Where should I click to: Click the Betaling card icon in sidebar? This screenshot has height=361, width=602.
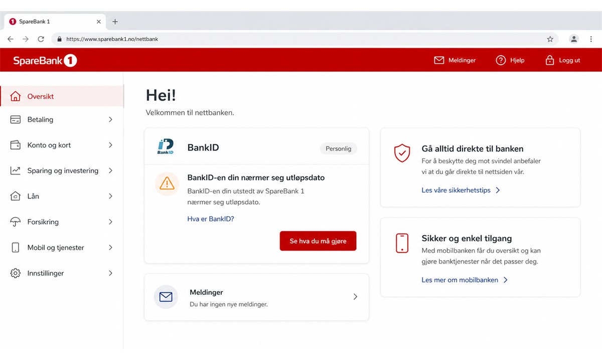pyautogui.click(x=16, y=120)
